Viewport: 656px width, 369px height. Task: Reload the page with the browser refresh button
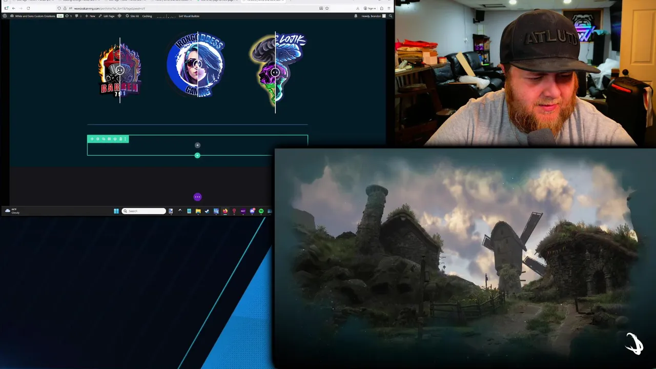[28, 8]
